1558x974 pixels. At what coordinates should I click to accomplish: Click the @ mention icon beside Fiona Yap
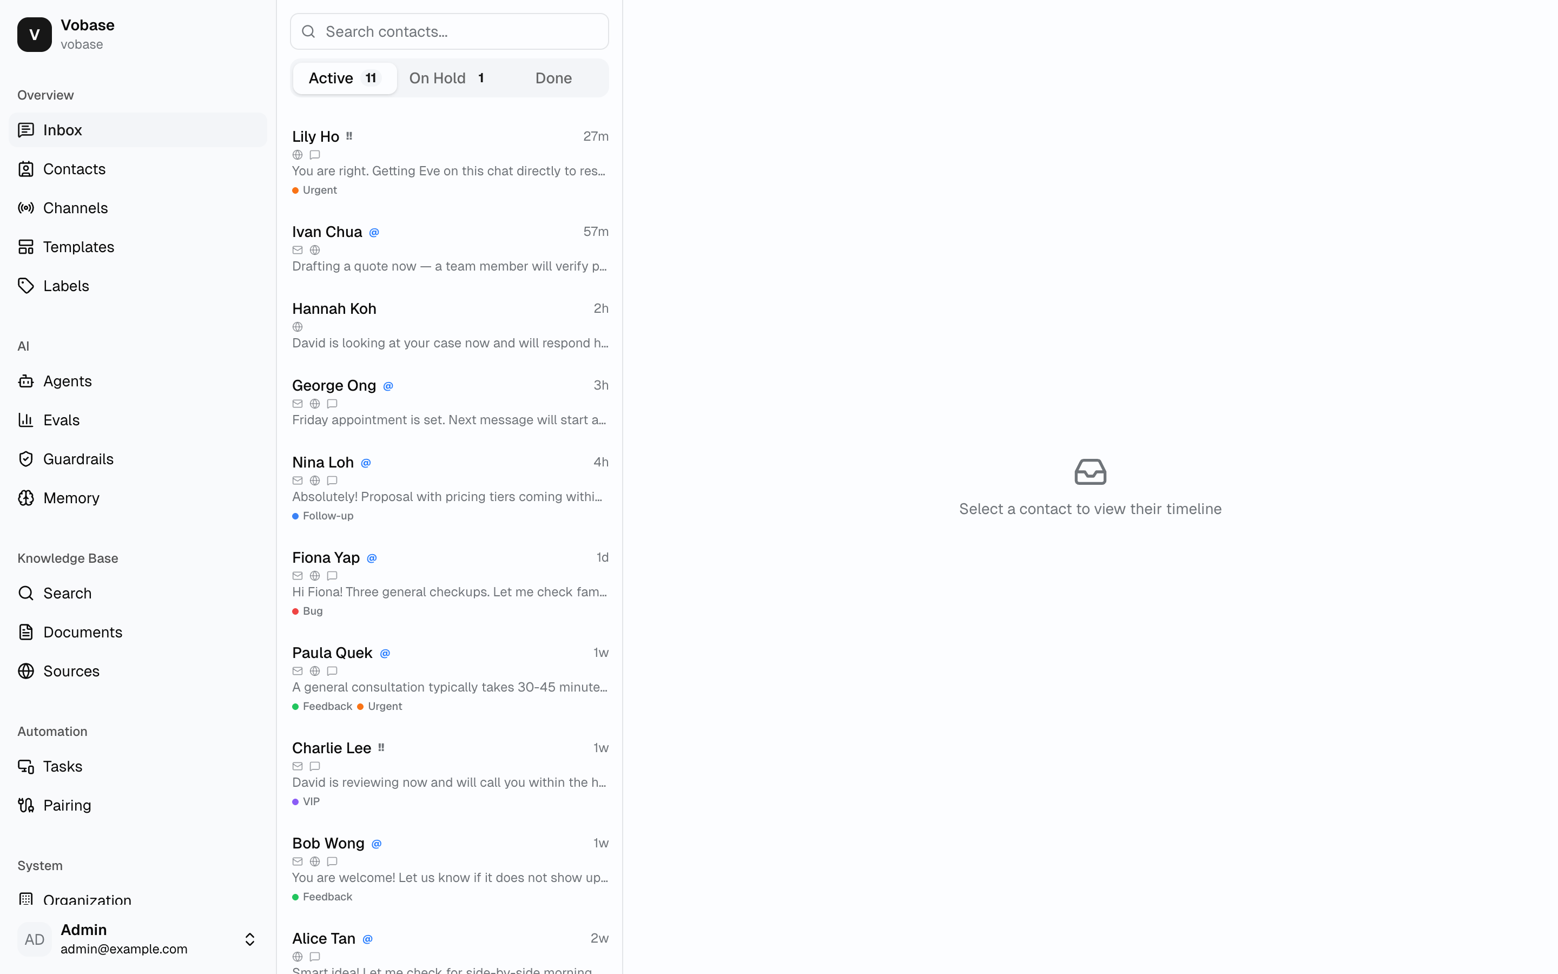pyautogui.click(x=372, y=558)
